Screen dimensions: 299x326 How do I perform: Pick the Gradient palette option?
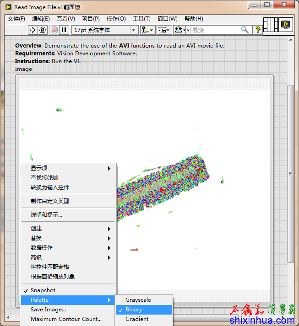[x=137, y=319]
